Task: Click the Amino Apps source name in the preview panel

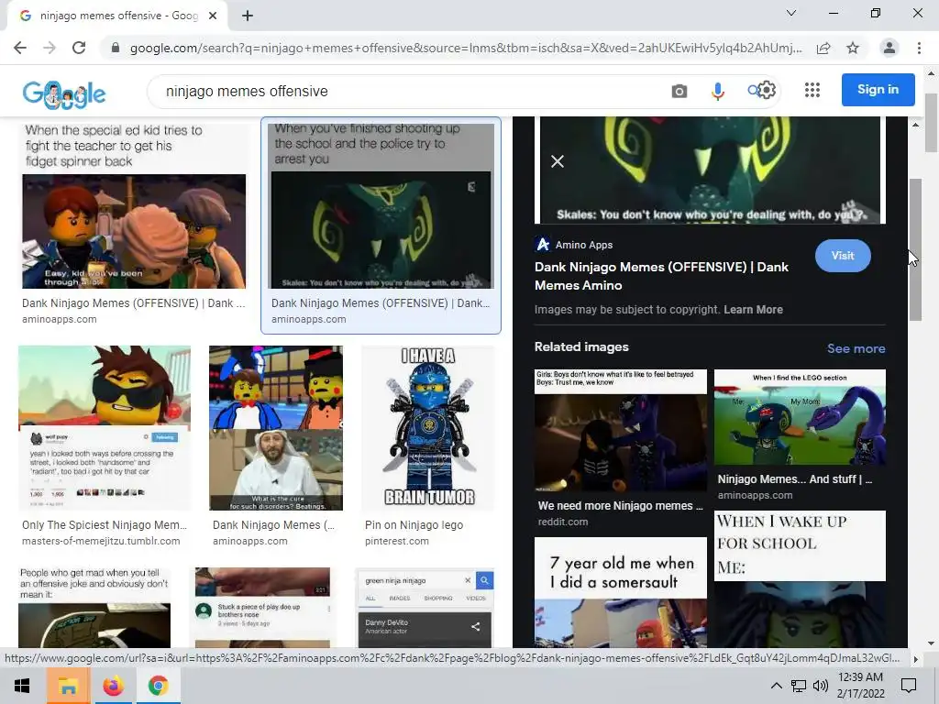Action: (584, 245)
